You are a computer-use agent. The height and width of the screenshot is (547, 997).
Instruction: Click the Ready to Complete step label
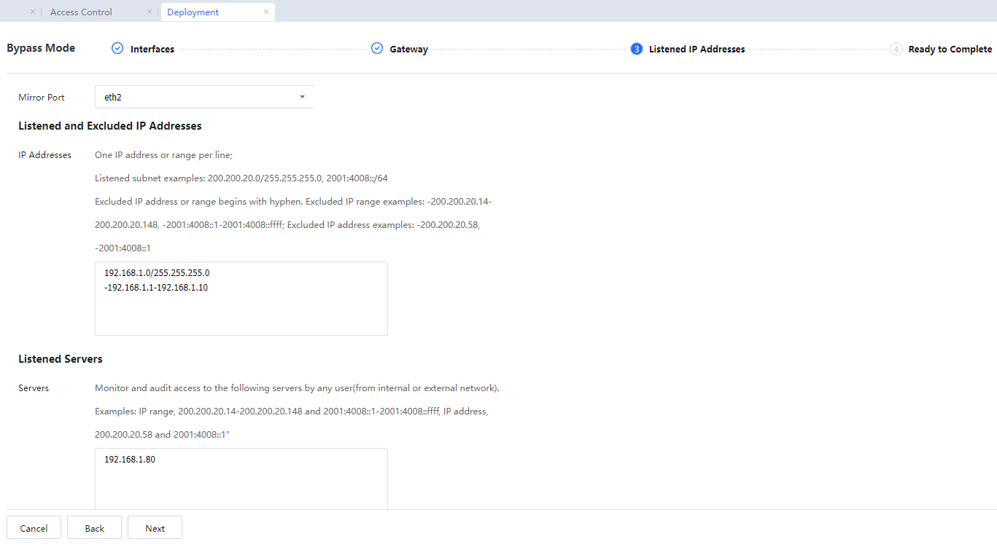[x=950, y=50]
